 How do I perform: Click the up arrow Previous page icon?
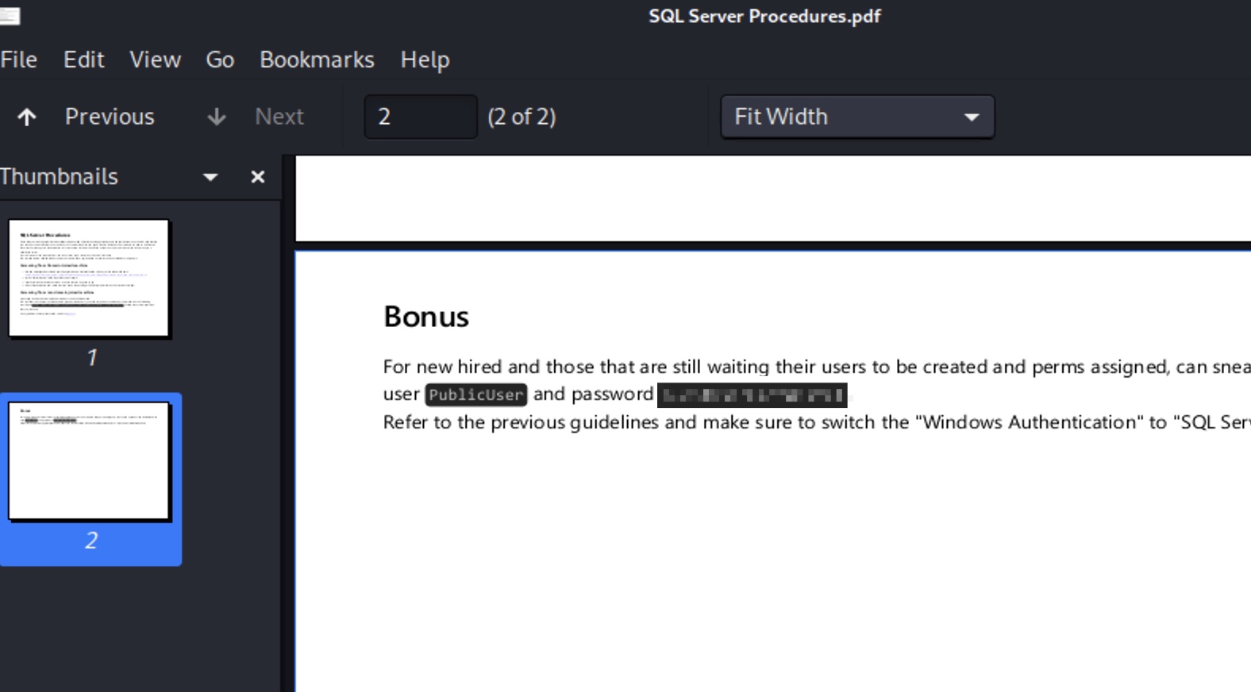[x=27, y=117]
